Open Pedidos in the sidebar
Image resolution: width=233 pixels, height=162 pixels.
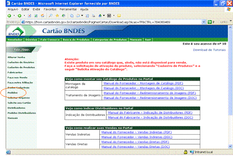12,93
